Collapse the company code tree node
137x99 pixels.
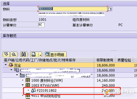click(x=11, y=70)
